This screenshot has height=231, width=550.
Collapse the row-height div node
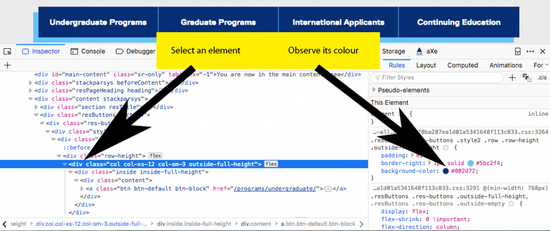coord(59,155)
